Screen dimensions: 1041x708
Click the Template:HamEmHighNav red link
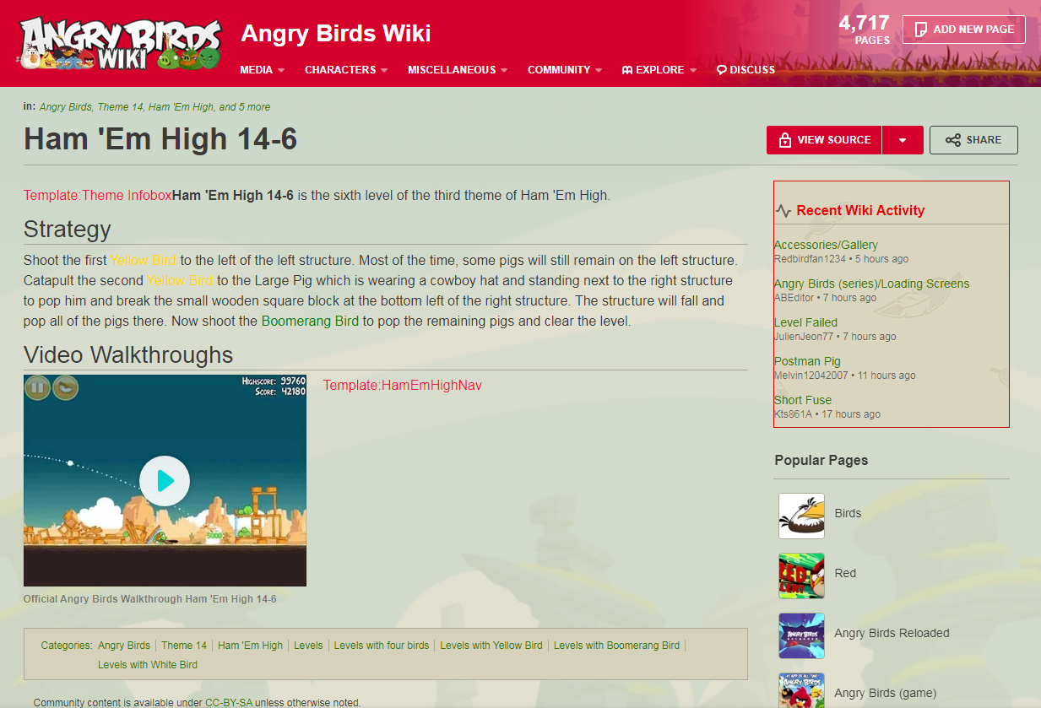click(x=403, y=385)
